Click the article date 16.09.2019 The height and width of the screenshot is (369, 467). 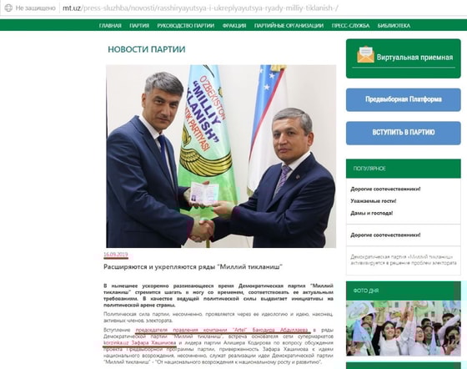tap(116, 255)
